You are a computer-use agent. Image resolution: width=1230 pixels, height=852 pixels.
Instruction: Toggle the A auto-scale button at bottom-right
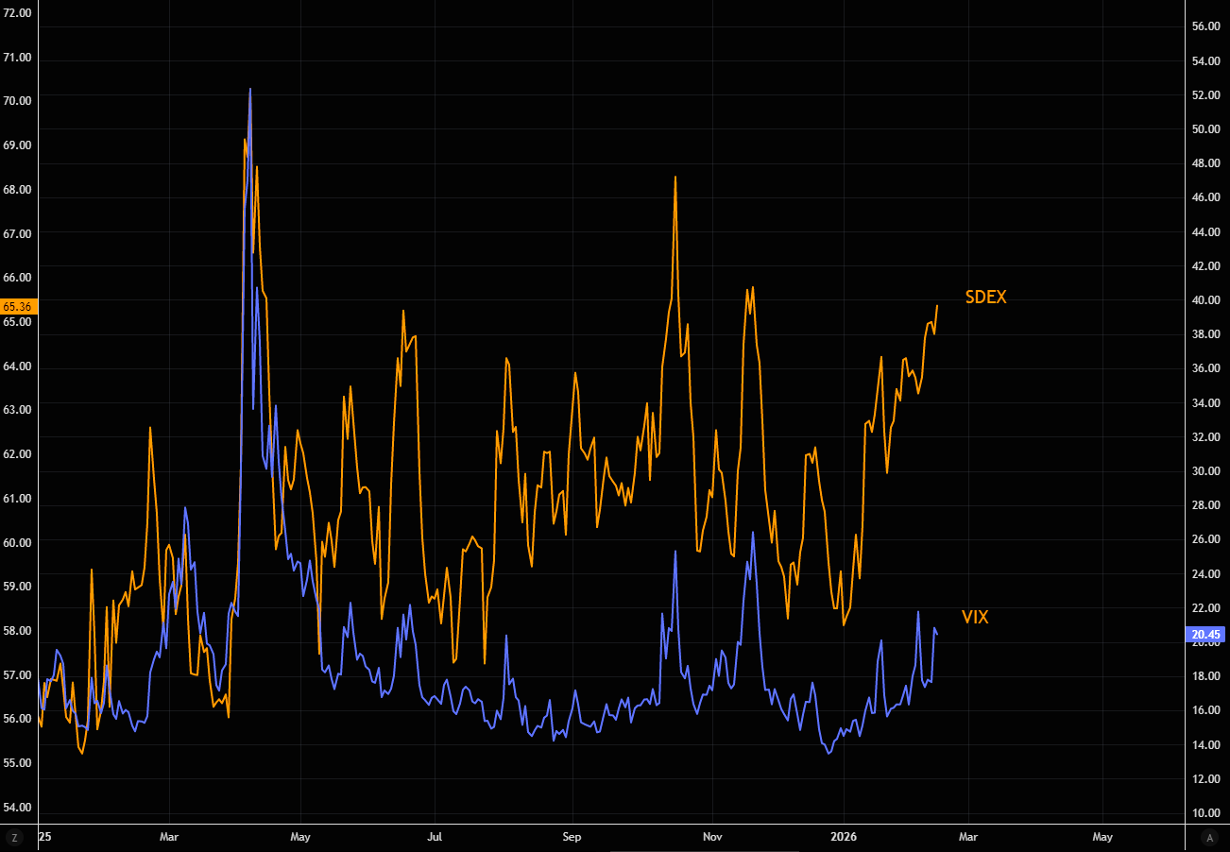click(x=1207, y=837)
